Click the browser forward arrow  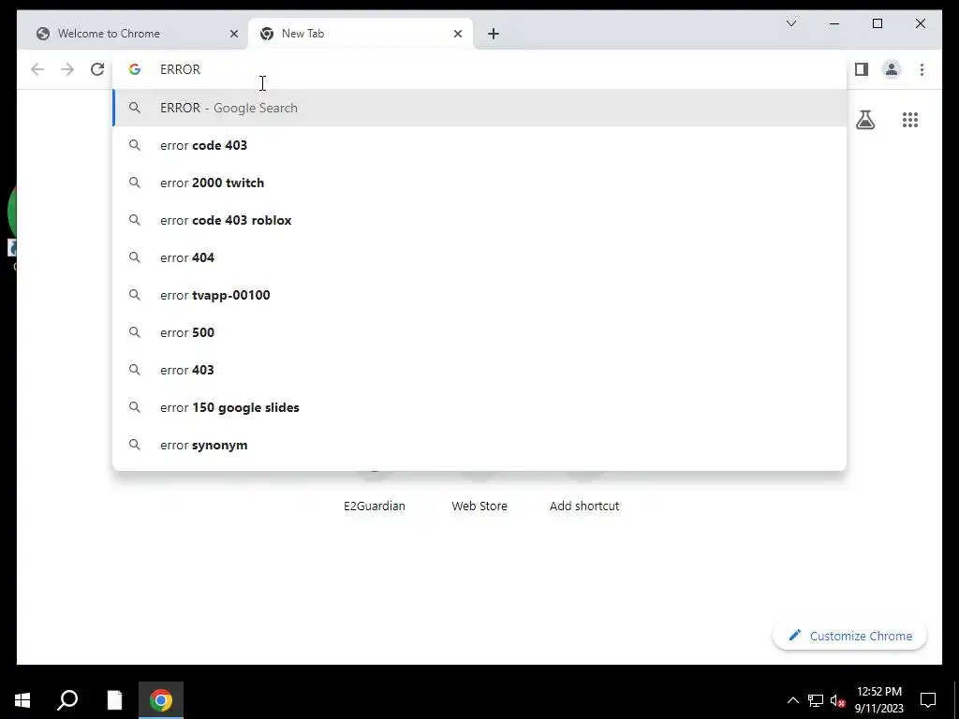pos(67,69)
